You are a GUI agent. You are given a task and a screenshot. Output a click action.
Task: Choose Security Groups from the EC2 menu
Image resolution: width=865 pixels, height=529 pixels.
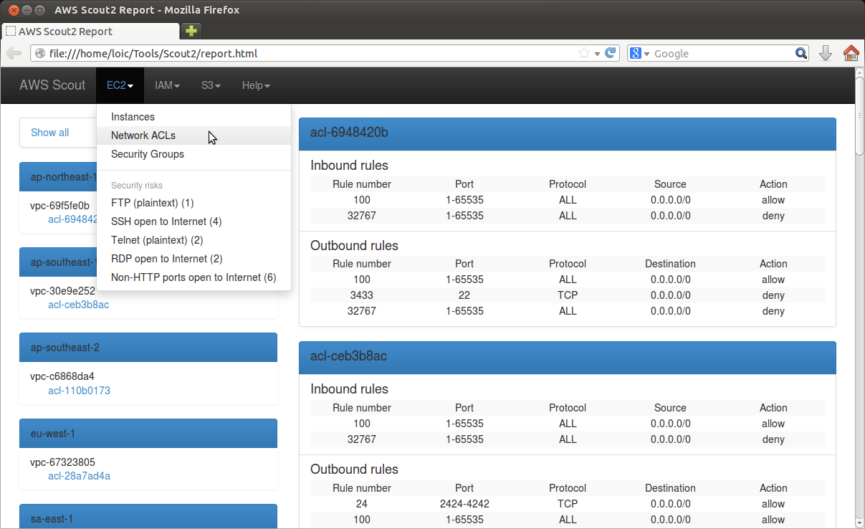193,154
